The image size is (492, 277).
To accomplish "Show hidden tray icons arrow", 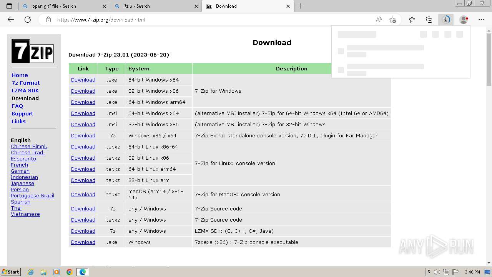I will coord(429,272).
